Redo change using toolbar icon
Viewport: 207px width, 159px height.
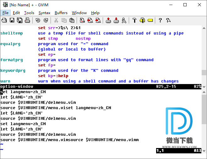click(x=46, y=20)
